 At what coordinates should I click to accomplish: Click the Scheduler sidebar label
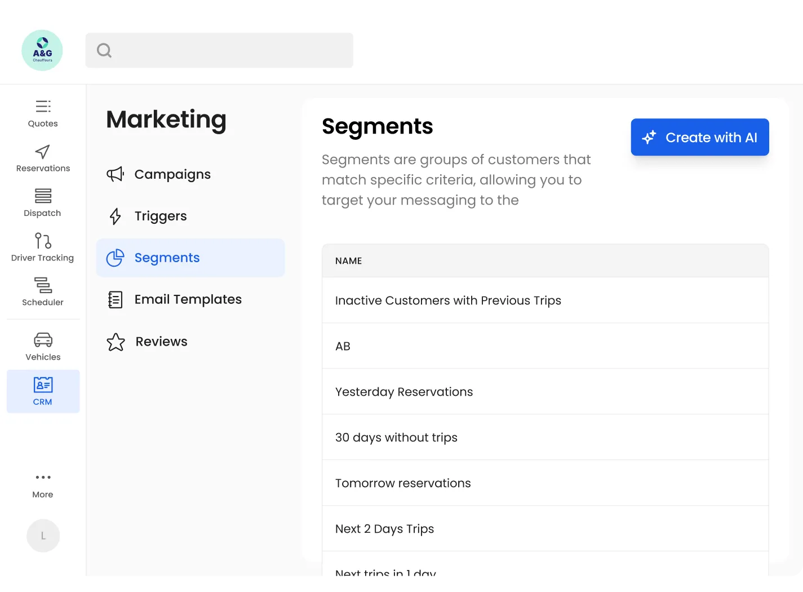(x=43, y=302)
